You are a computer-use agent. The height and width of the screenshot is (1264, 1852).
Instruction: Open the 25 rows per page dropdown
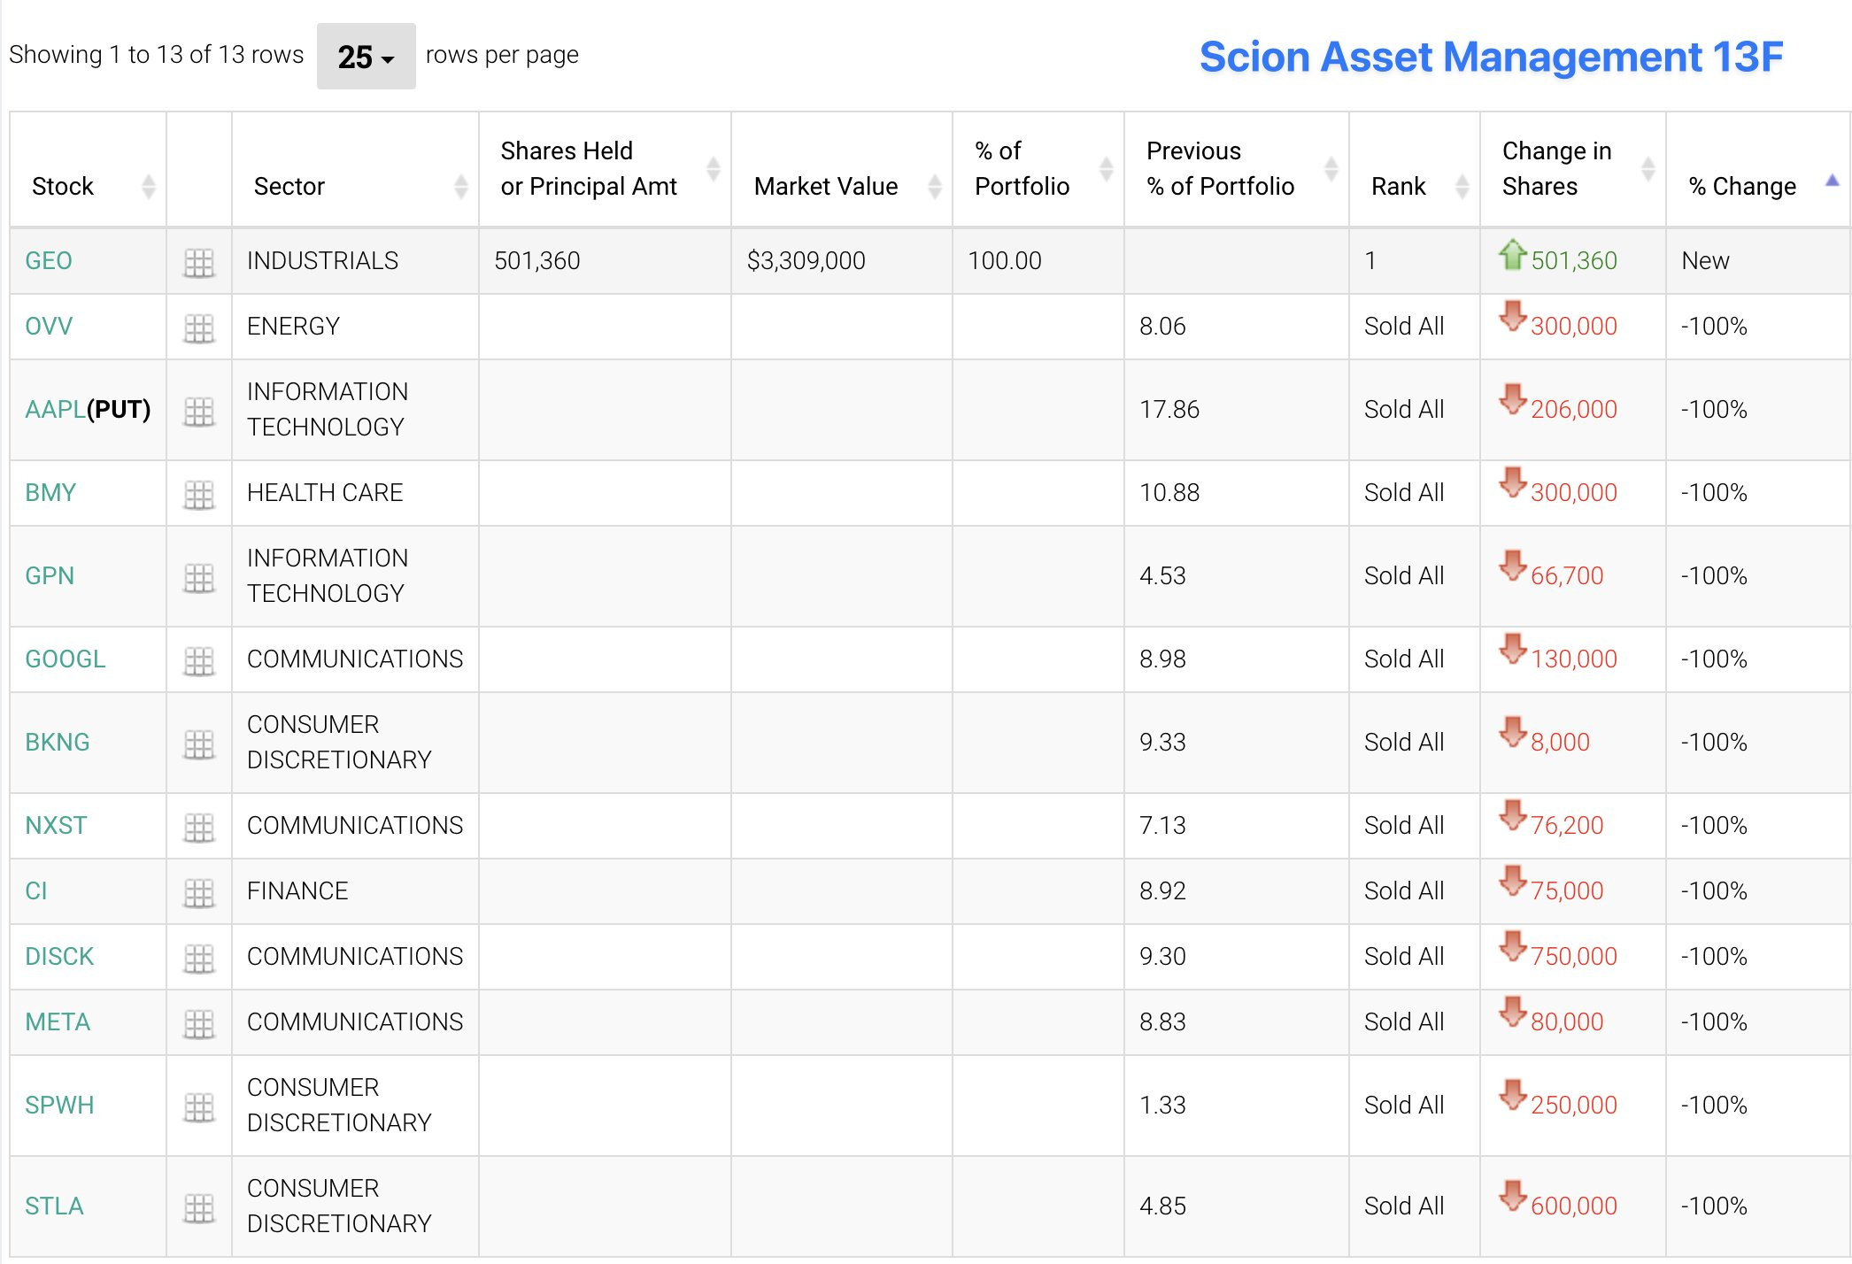366,57
